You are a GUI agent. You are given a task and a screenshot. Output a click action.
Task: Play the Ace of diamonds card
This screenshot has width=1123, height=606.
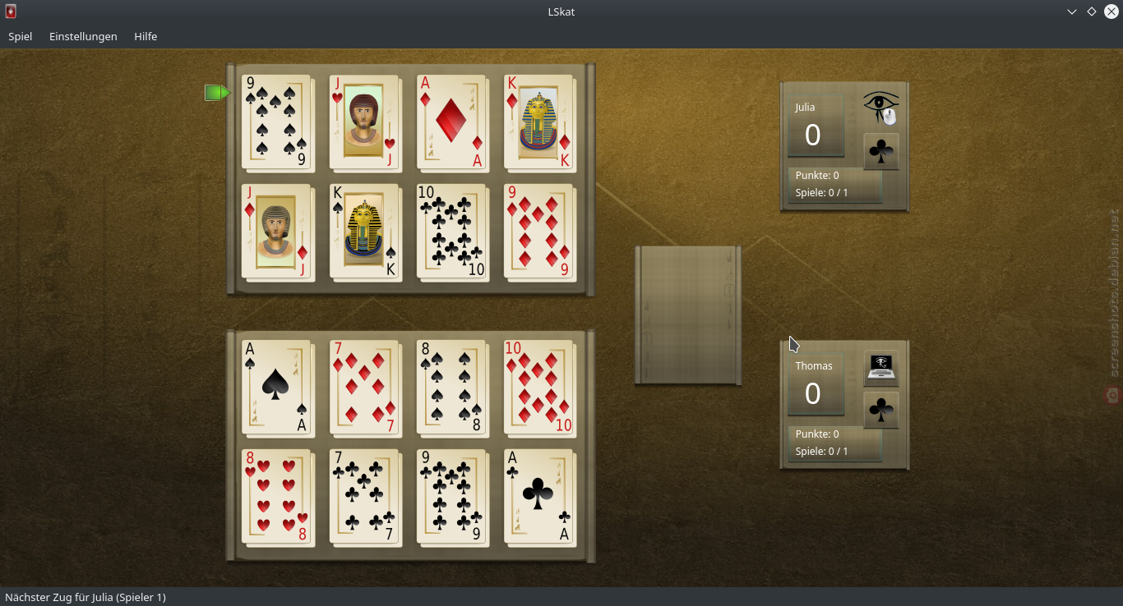[x=452, y=122]
